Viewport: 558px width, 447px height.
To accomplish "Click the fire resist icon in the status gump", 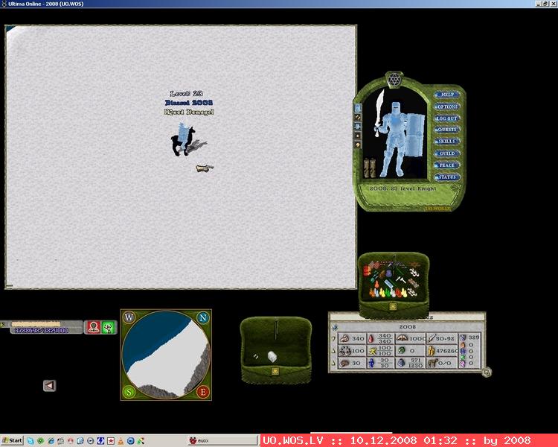I will (x=463, y=345).
